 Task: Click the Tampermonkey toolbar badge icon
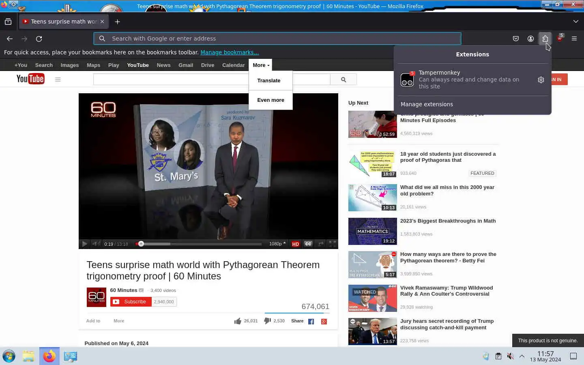tap(560, 39)
